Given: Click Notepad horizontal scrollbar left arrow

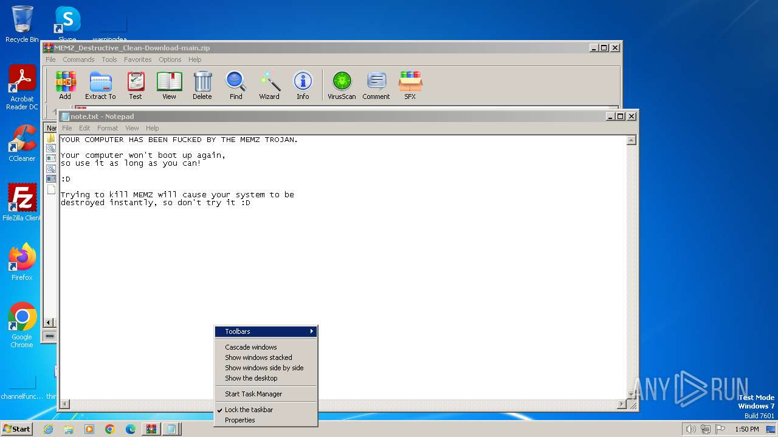Looking at the screenshot, I should (65, 404).
